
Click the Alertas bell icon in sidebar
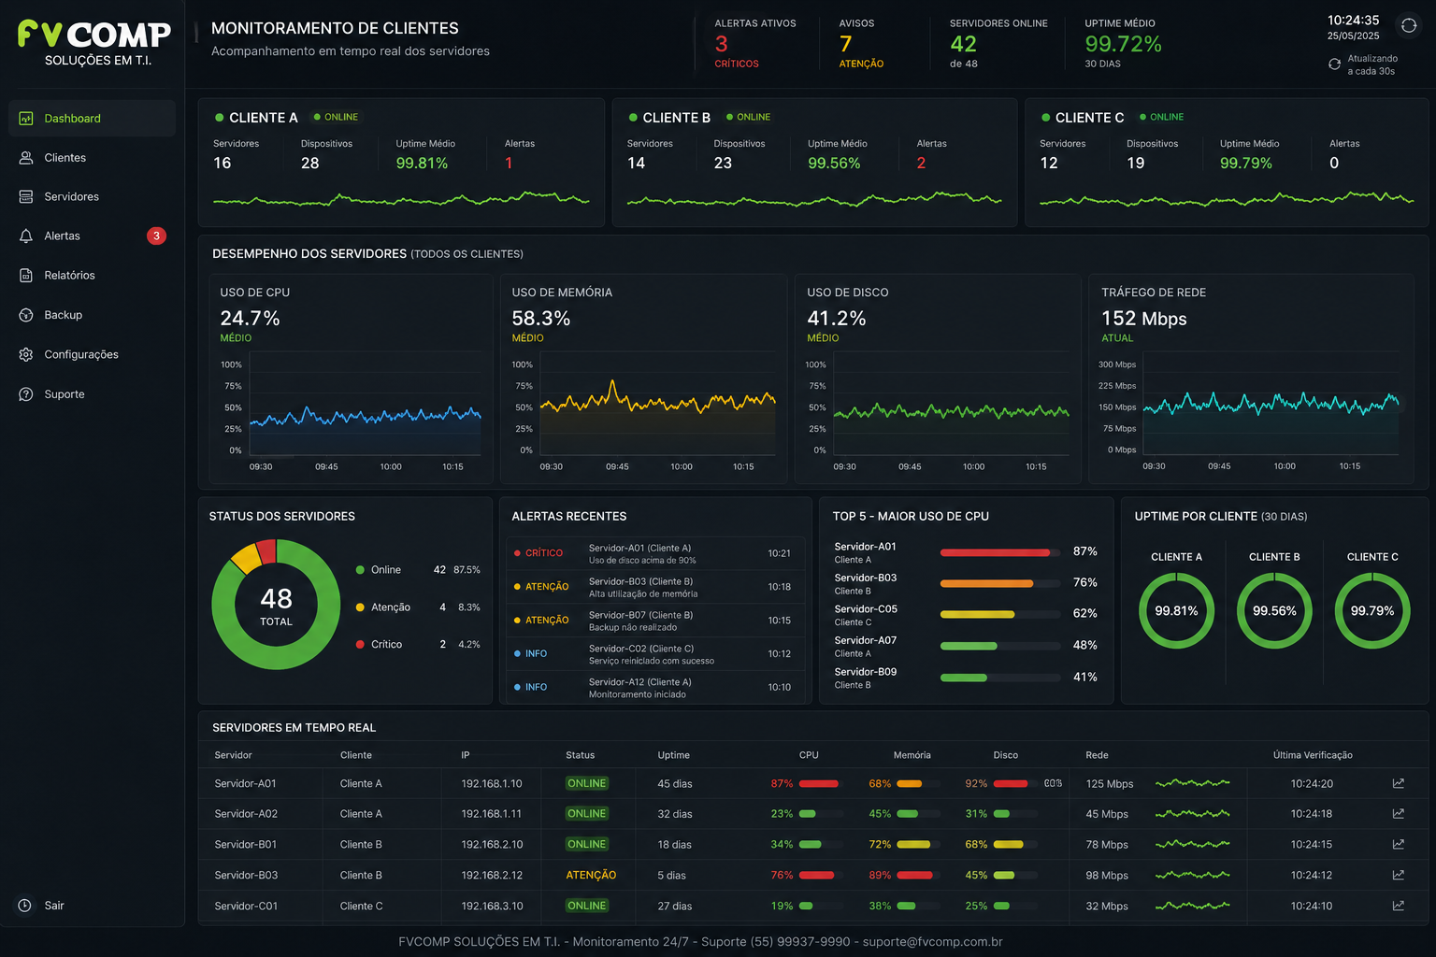coord(26,236)
